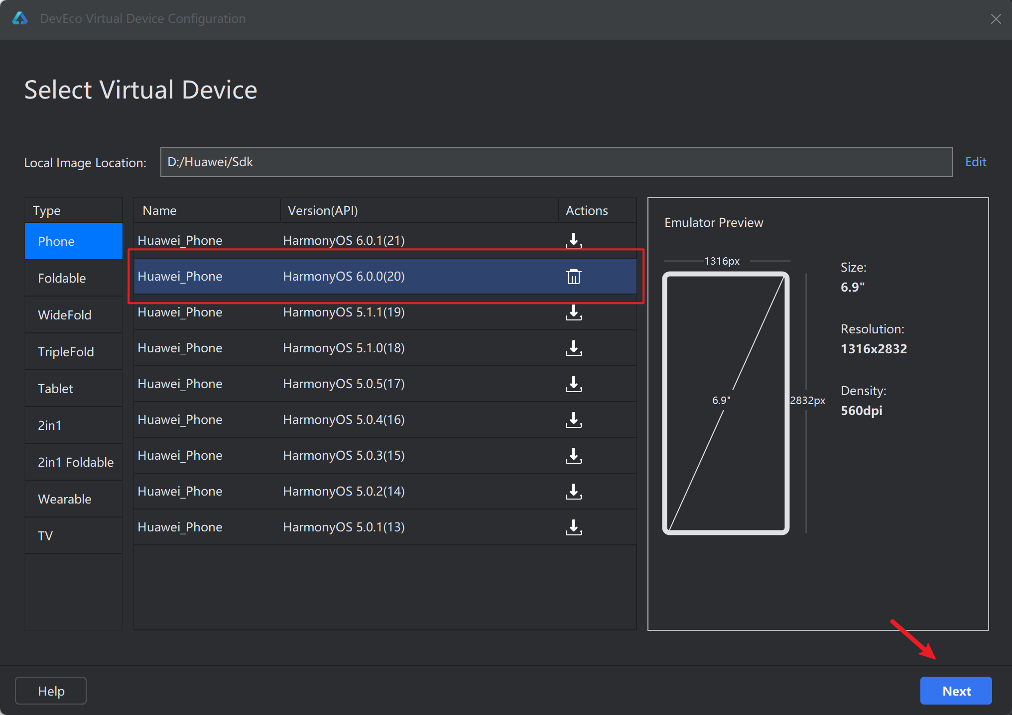
Task: Download the HarmonyOS 5.0.2(14) image
Action: pyautogui.click(x=573, y=492)
